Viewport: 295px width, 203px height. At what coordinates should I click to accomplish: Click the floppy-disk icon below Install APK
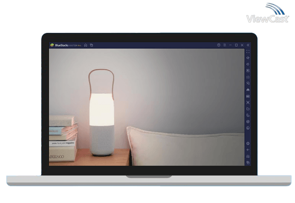(x=248, y=96)
